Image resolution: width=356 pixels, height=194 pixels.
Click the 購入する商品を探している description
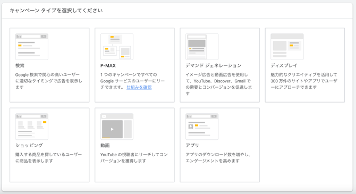coord(48,158)
